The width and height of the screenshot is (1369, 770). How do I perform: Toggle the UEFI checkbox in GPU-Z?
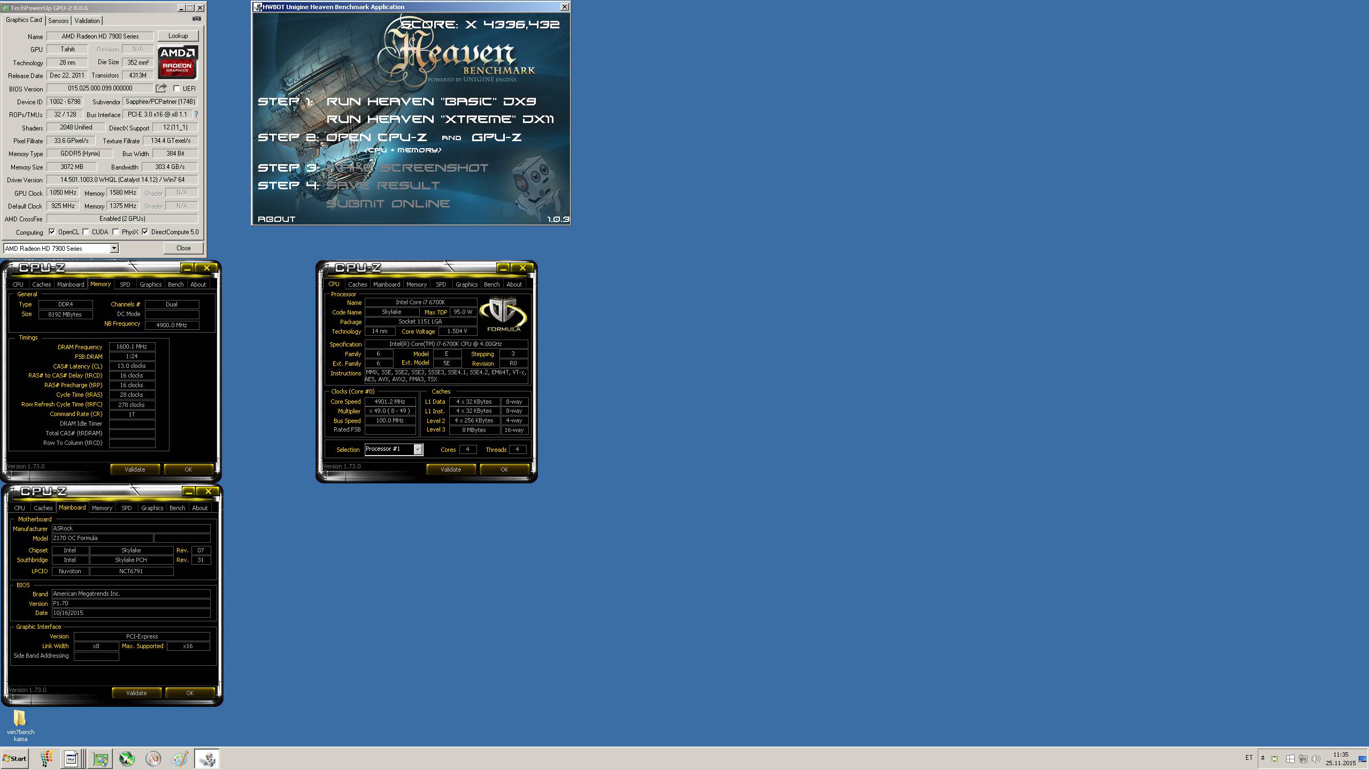pyautogui.click(x=176, y=88)
